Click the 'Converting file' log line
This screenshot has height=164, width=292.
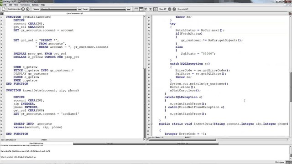(x=26, y=151)
